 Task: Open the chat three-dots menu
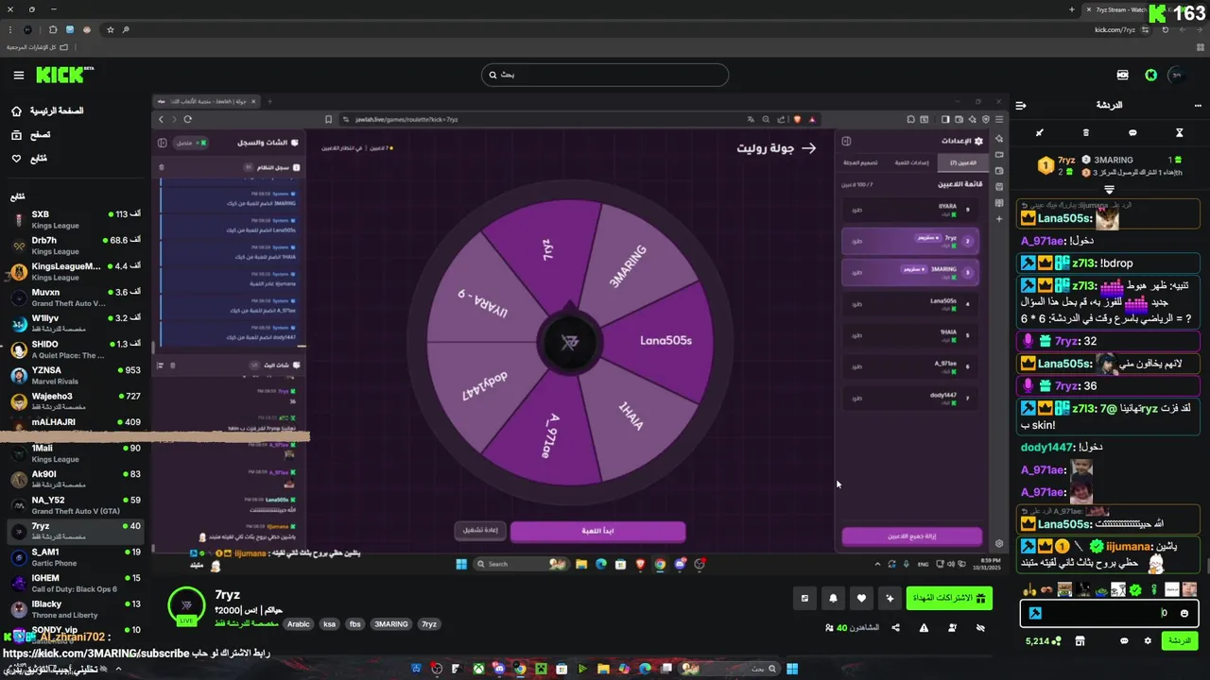pos(1197,106)
